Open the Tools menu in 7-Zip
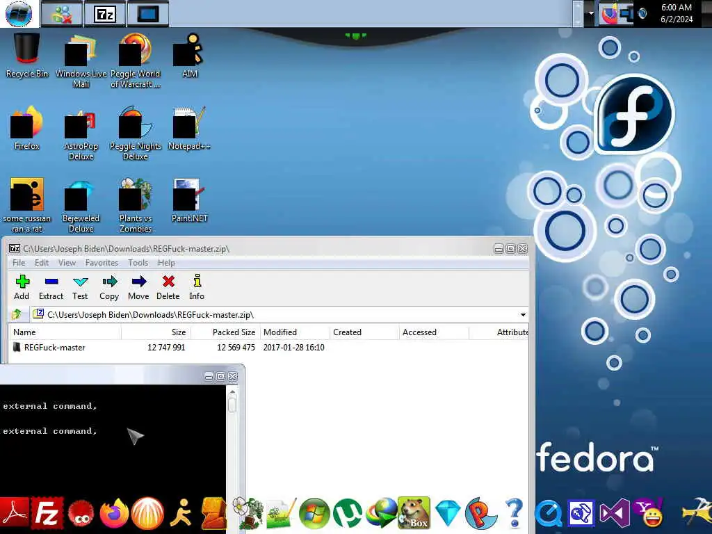The image size is (712, 534). [x=138, y=263]
